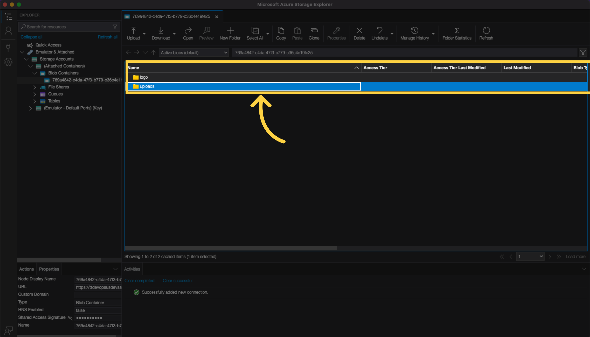Open the Download dropdown arrow

(x=174, y=34)
